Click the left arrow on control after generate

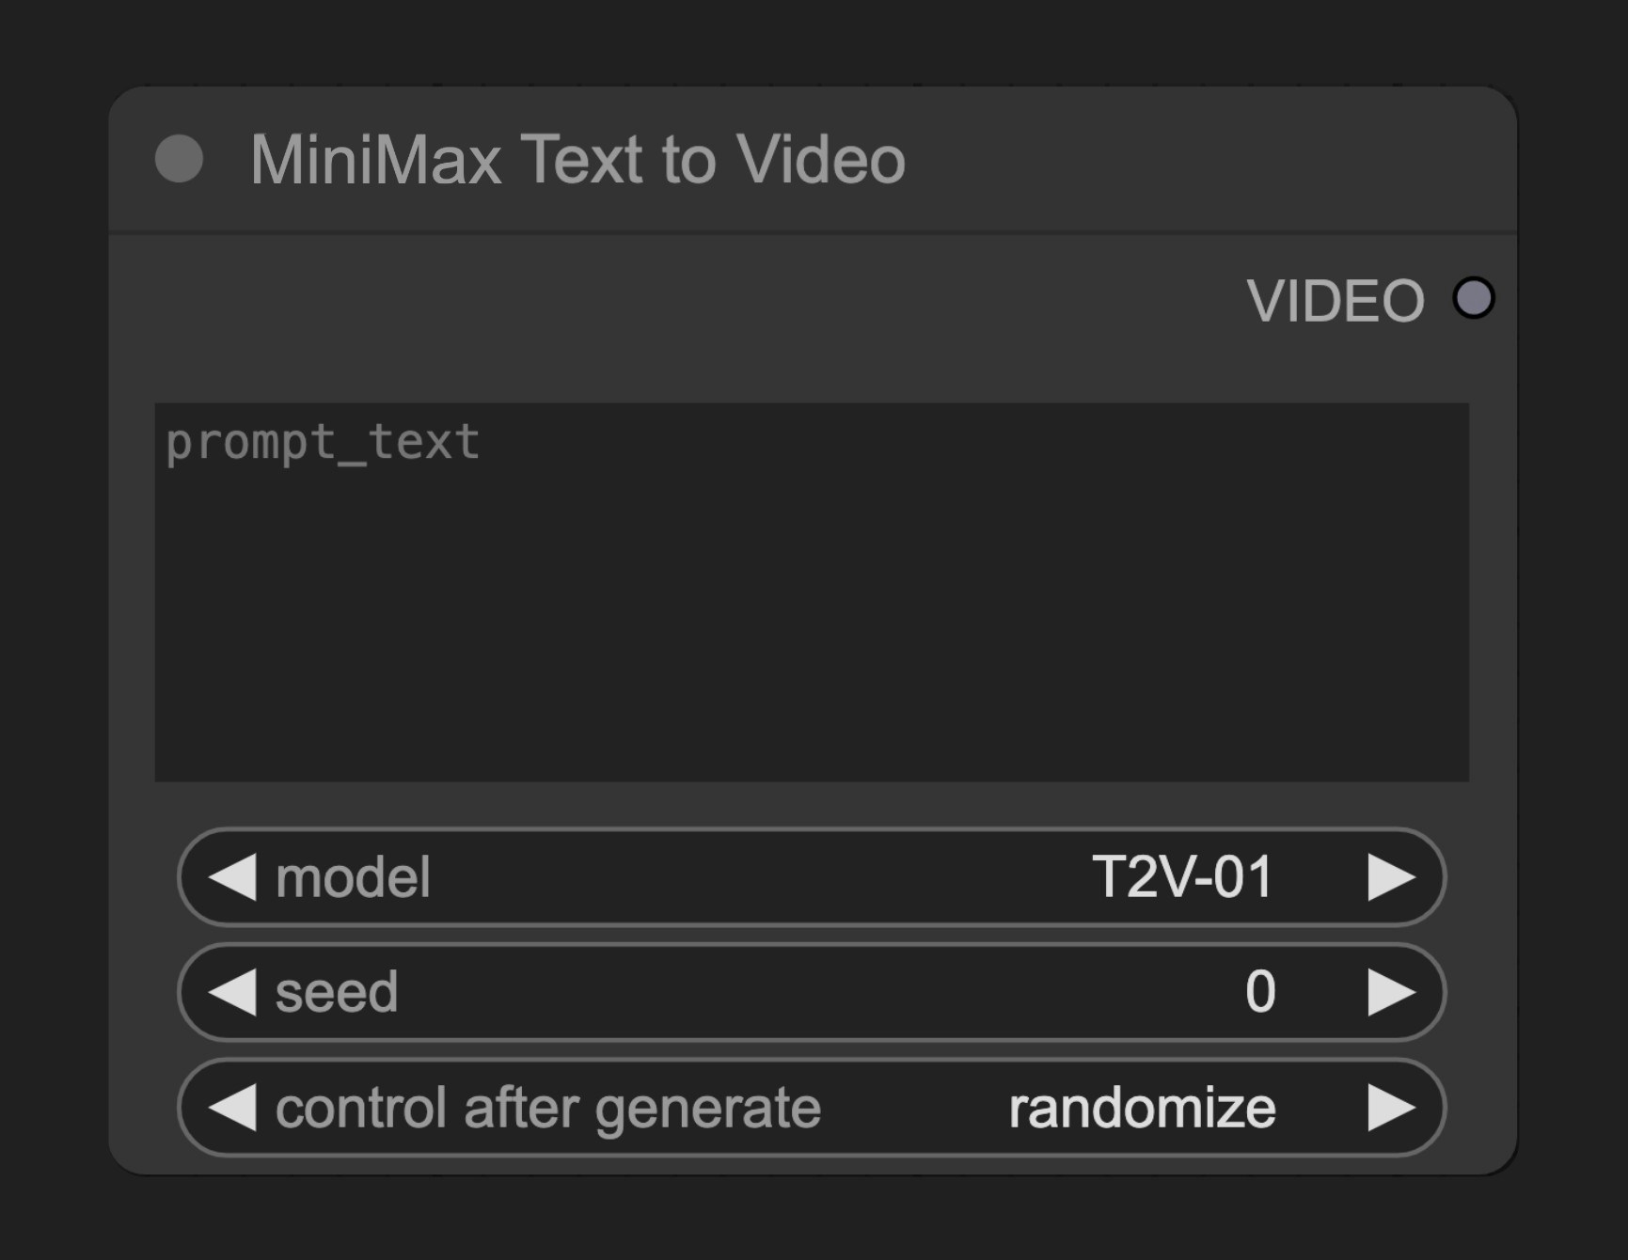point(233,1109)
